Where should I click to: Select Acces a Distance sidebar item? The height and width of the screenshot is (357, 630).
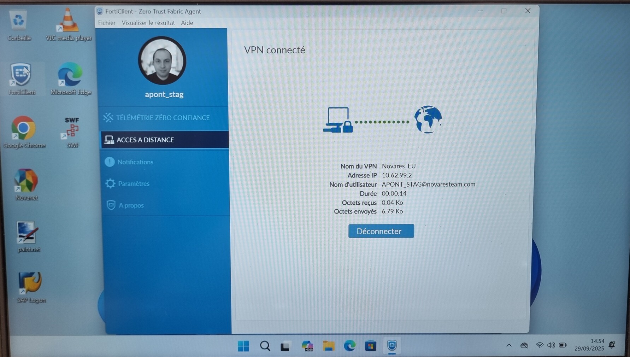145,140
